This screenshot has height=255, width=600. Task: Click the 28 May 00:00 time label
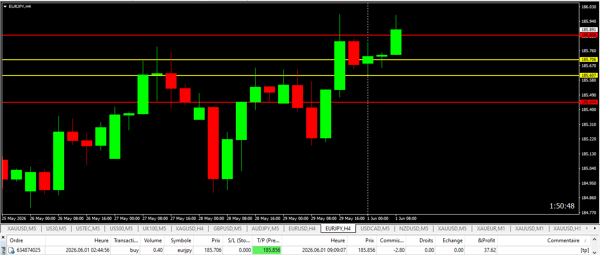[x=212, y=218]
